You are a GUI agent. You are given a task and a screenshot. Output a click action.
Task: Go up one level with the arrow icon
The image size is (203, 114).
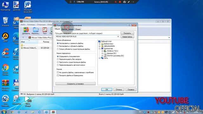tap(23, 37)
